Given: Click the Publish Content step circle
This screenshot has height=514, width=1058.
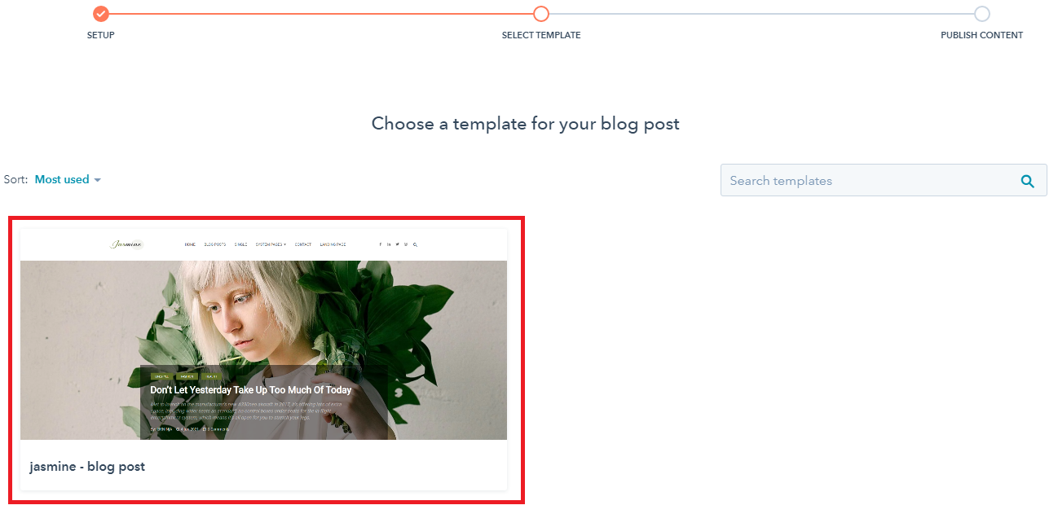Looking at the screenshot, I should (x=982, y=14).
